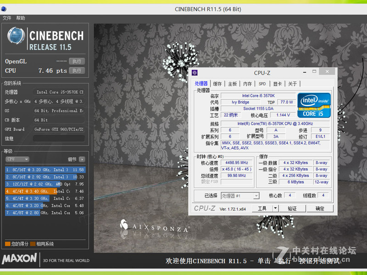367x275 pixels.
Task: Click the 信息 input field
Action: click(x=59, y=139)
